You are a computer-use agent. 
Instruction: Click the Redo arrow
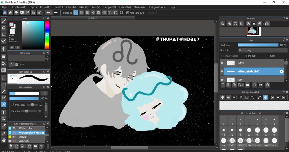55,12
